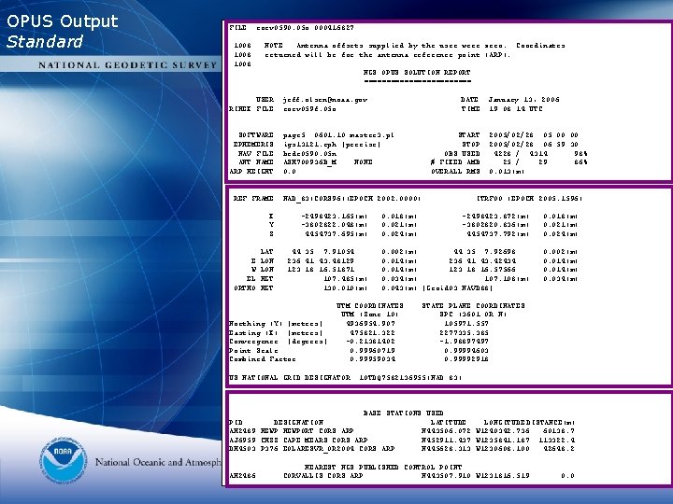Click the 'E LON' row label
673x504 pixels.
[263, 261]
